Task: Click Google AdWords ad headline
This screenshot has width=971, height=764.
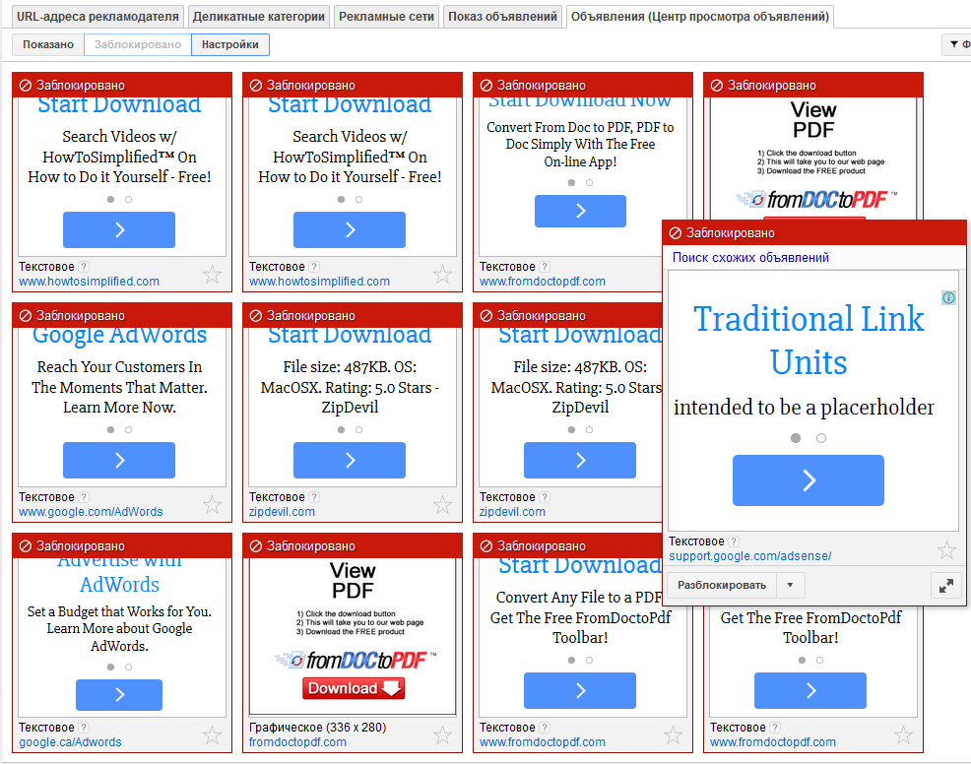Action: (x=119, y=336)
